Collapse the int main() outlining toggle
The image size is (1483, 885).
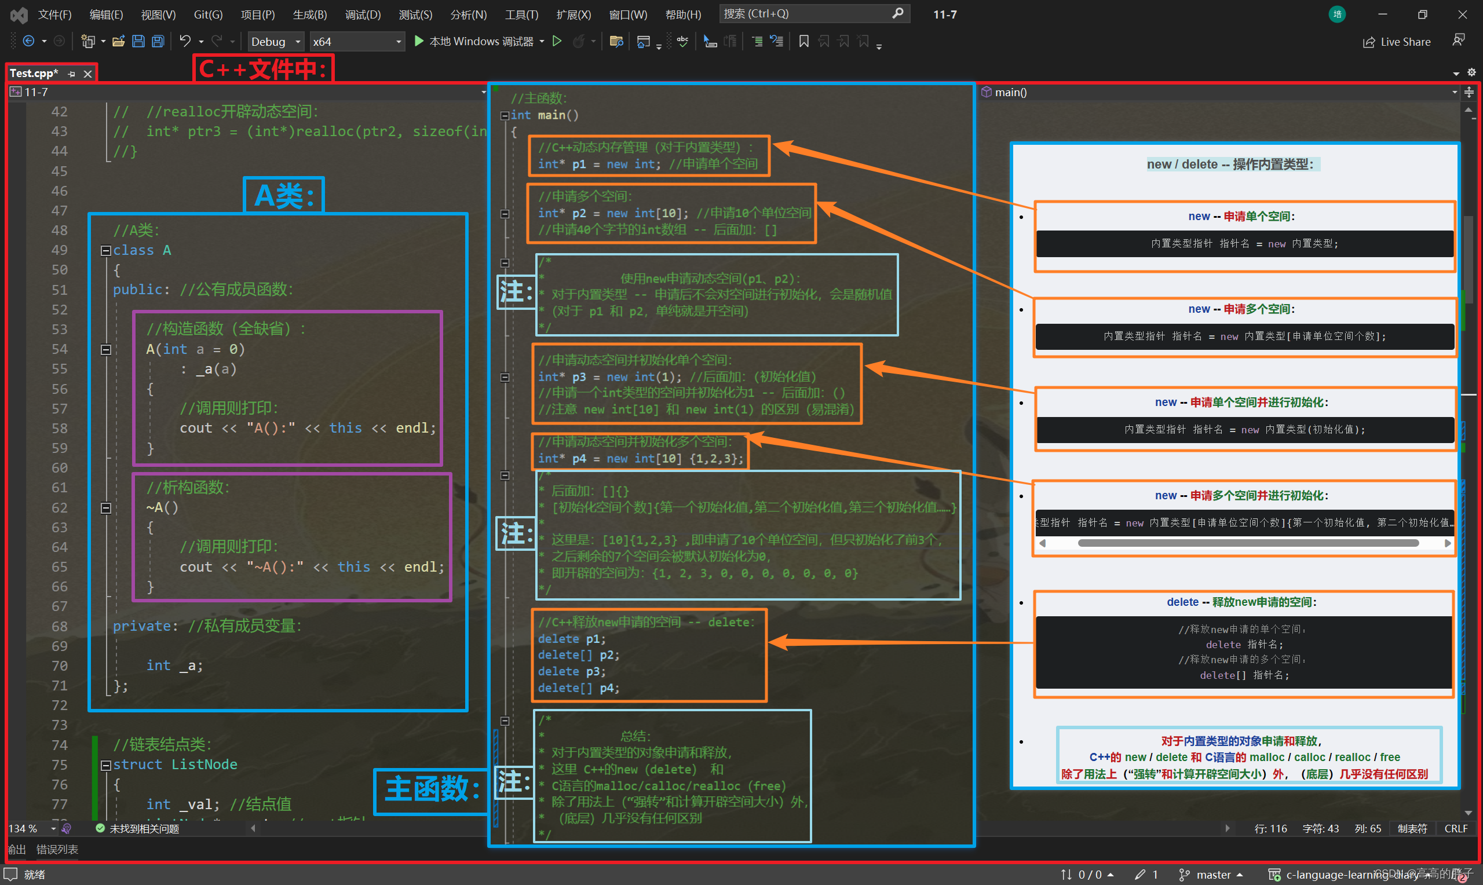tap(505, 116)
